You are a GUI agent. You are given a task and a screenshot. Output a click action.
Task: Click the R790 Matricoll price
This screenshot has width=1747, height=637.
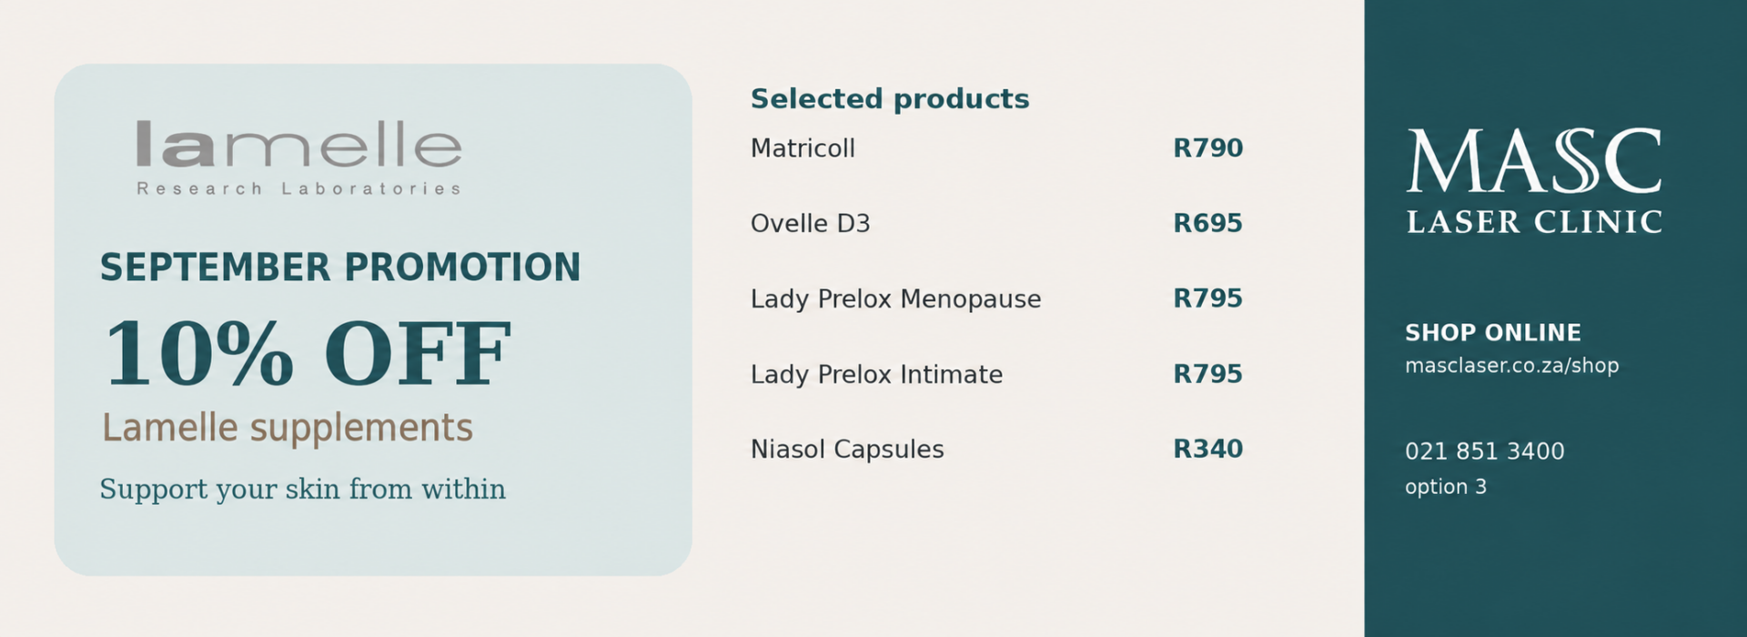click(1207, 148)
